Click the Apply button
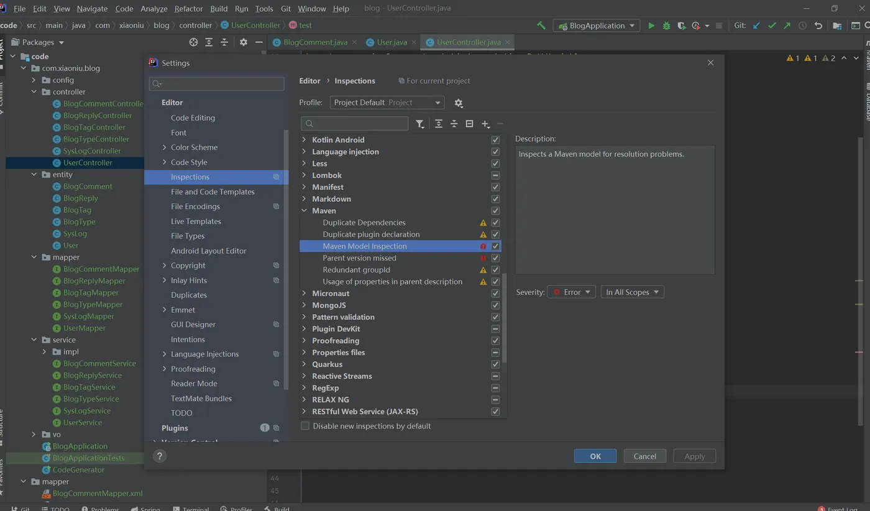Image resolution: width=870 pixels, height=511 pixels. pyautogui.click(x=695, y=456)
